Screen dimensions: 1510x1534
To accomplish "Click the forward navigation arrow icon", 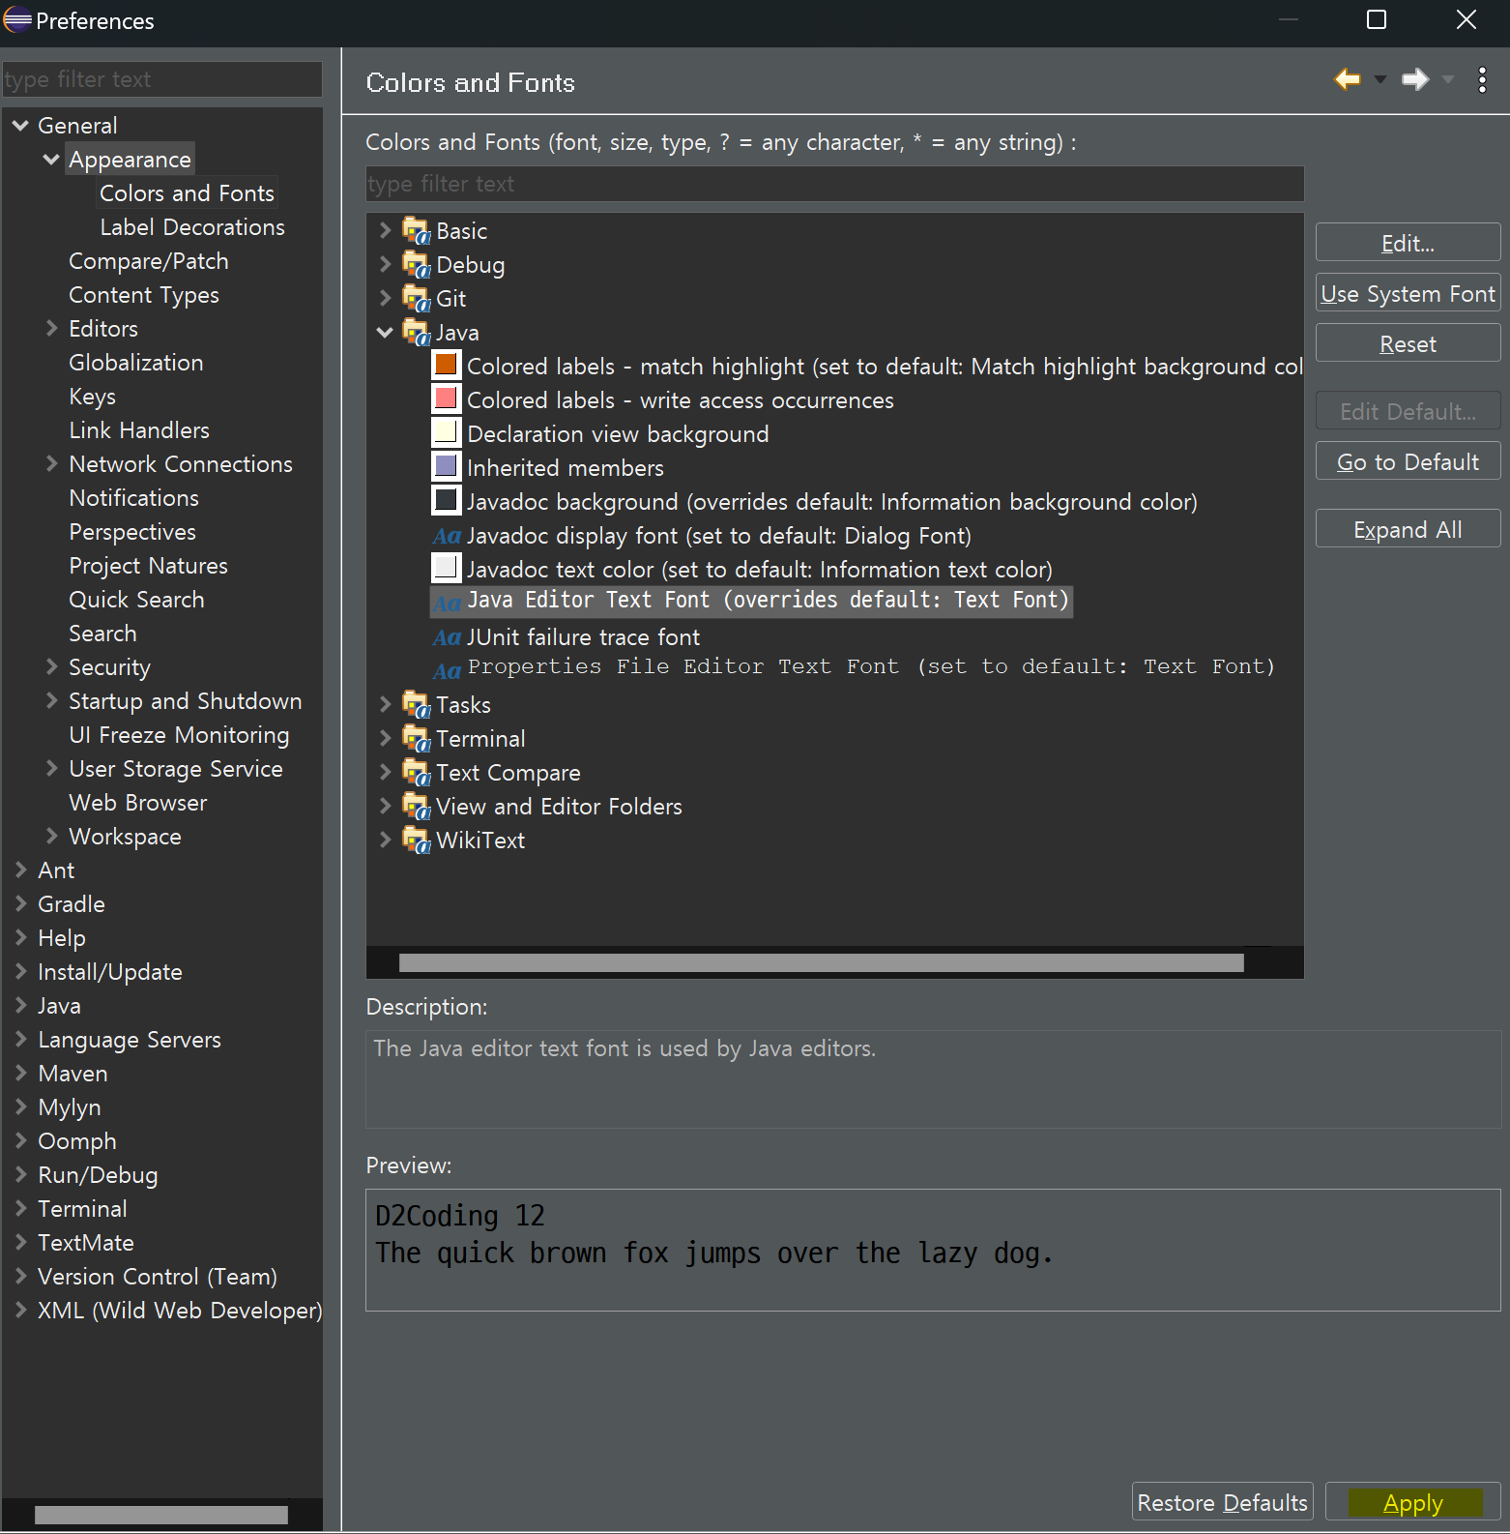I will point(1415,79).
